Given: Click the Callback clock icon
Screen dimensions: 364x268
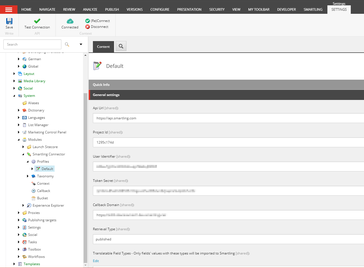Looking at the screenshot, I should pos(34,191).
